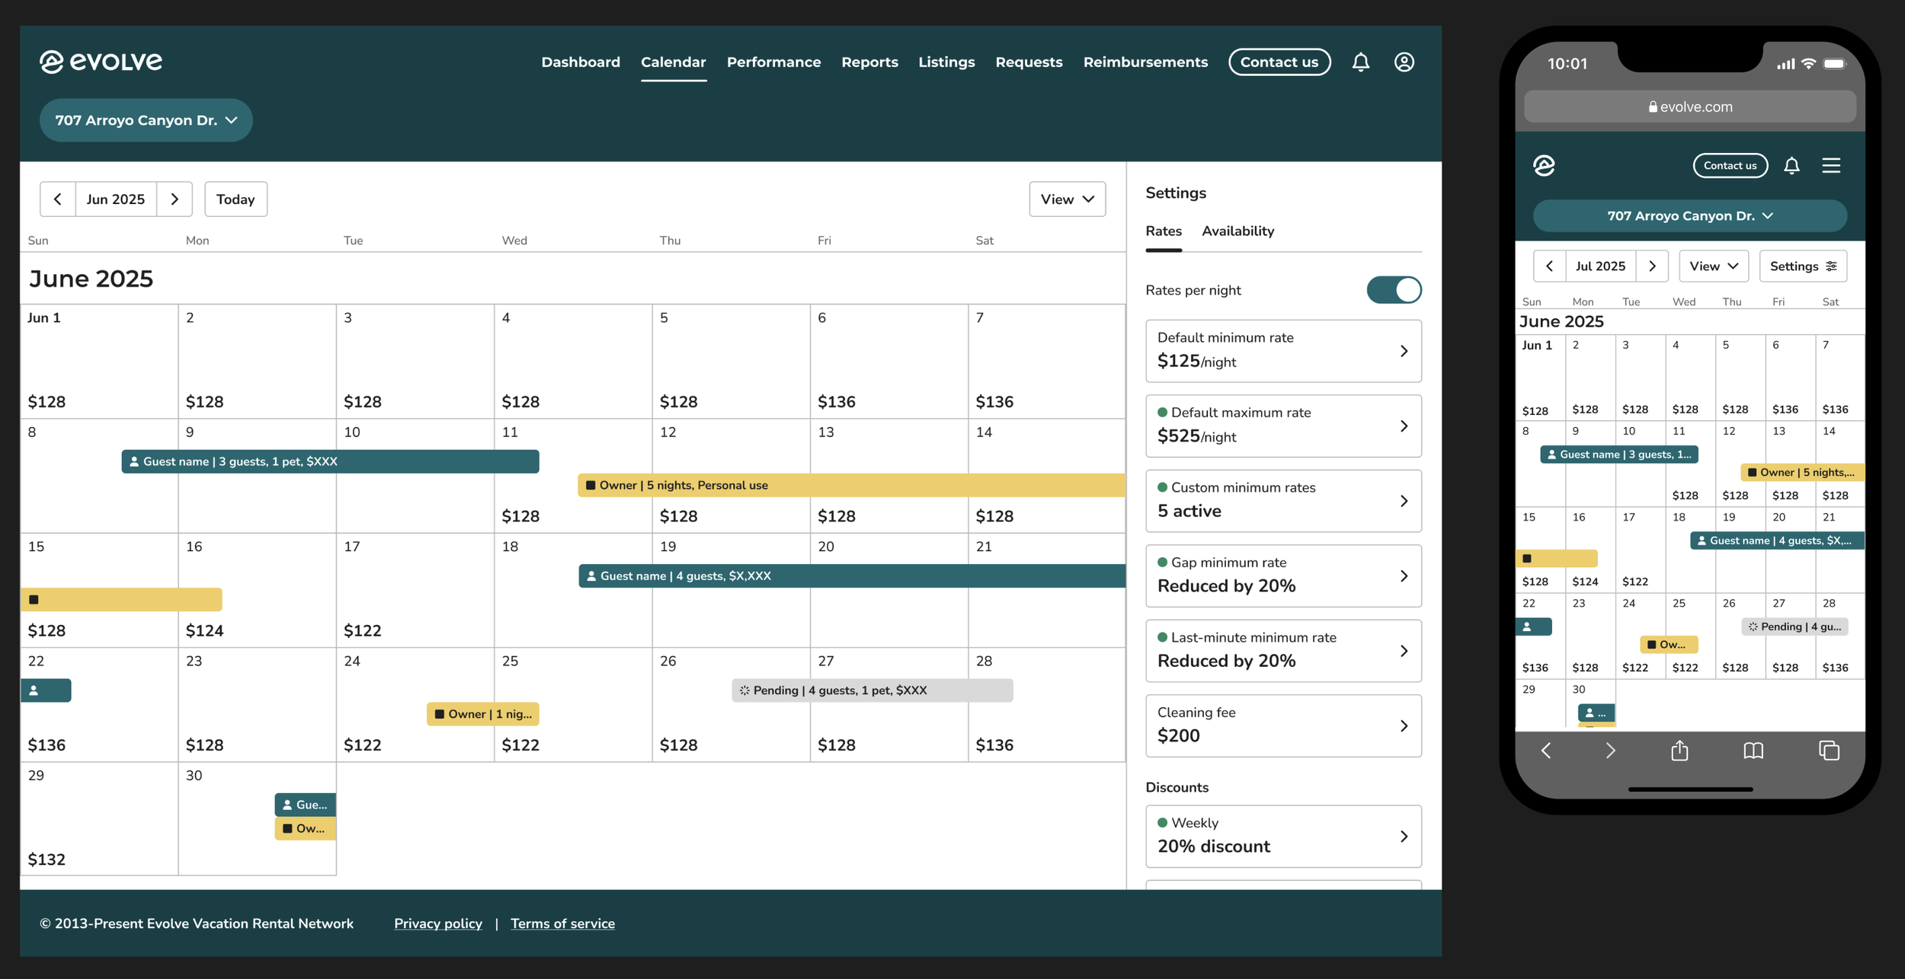Viewport: 1905px width, 979px height.
Task: Open the owner block on June 30
Action: (305, 828)
